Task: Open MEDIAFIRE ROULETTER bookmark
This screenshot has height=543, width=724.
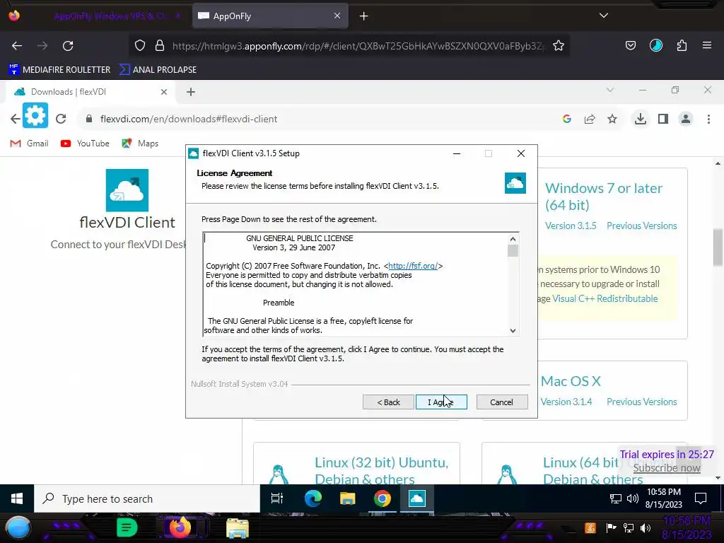Action: [x=59, y=70]
